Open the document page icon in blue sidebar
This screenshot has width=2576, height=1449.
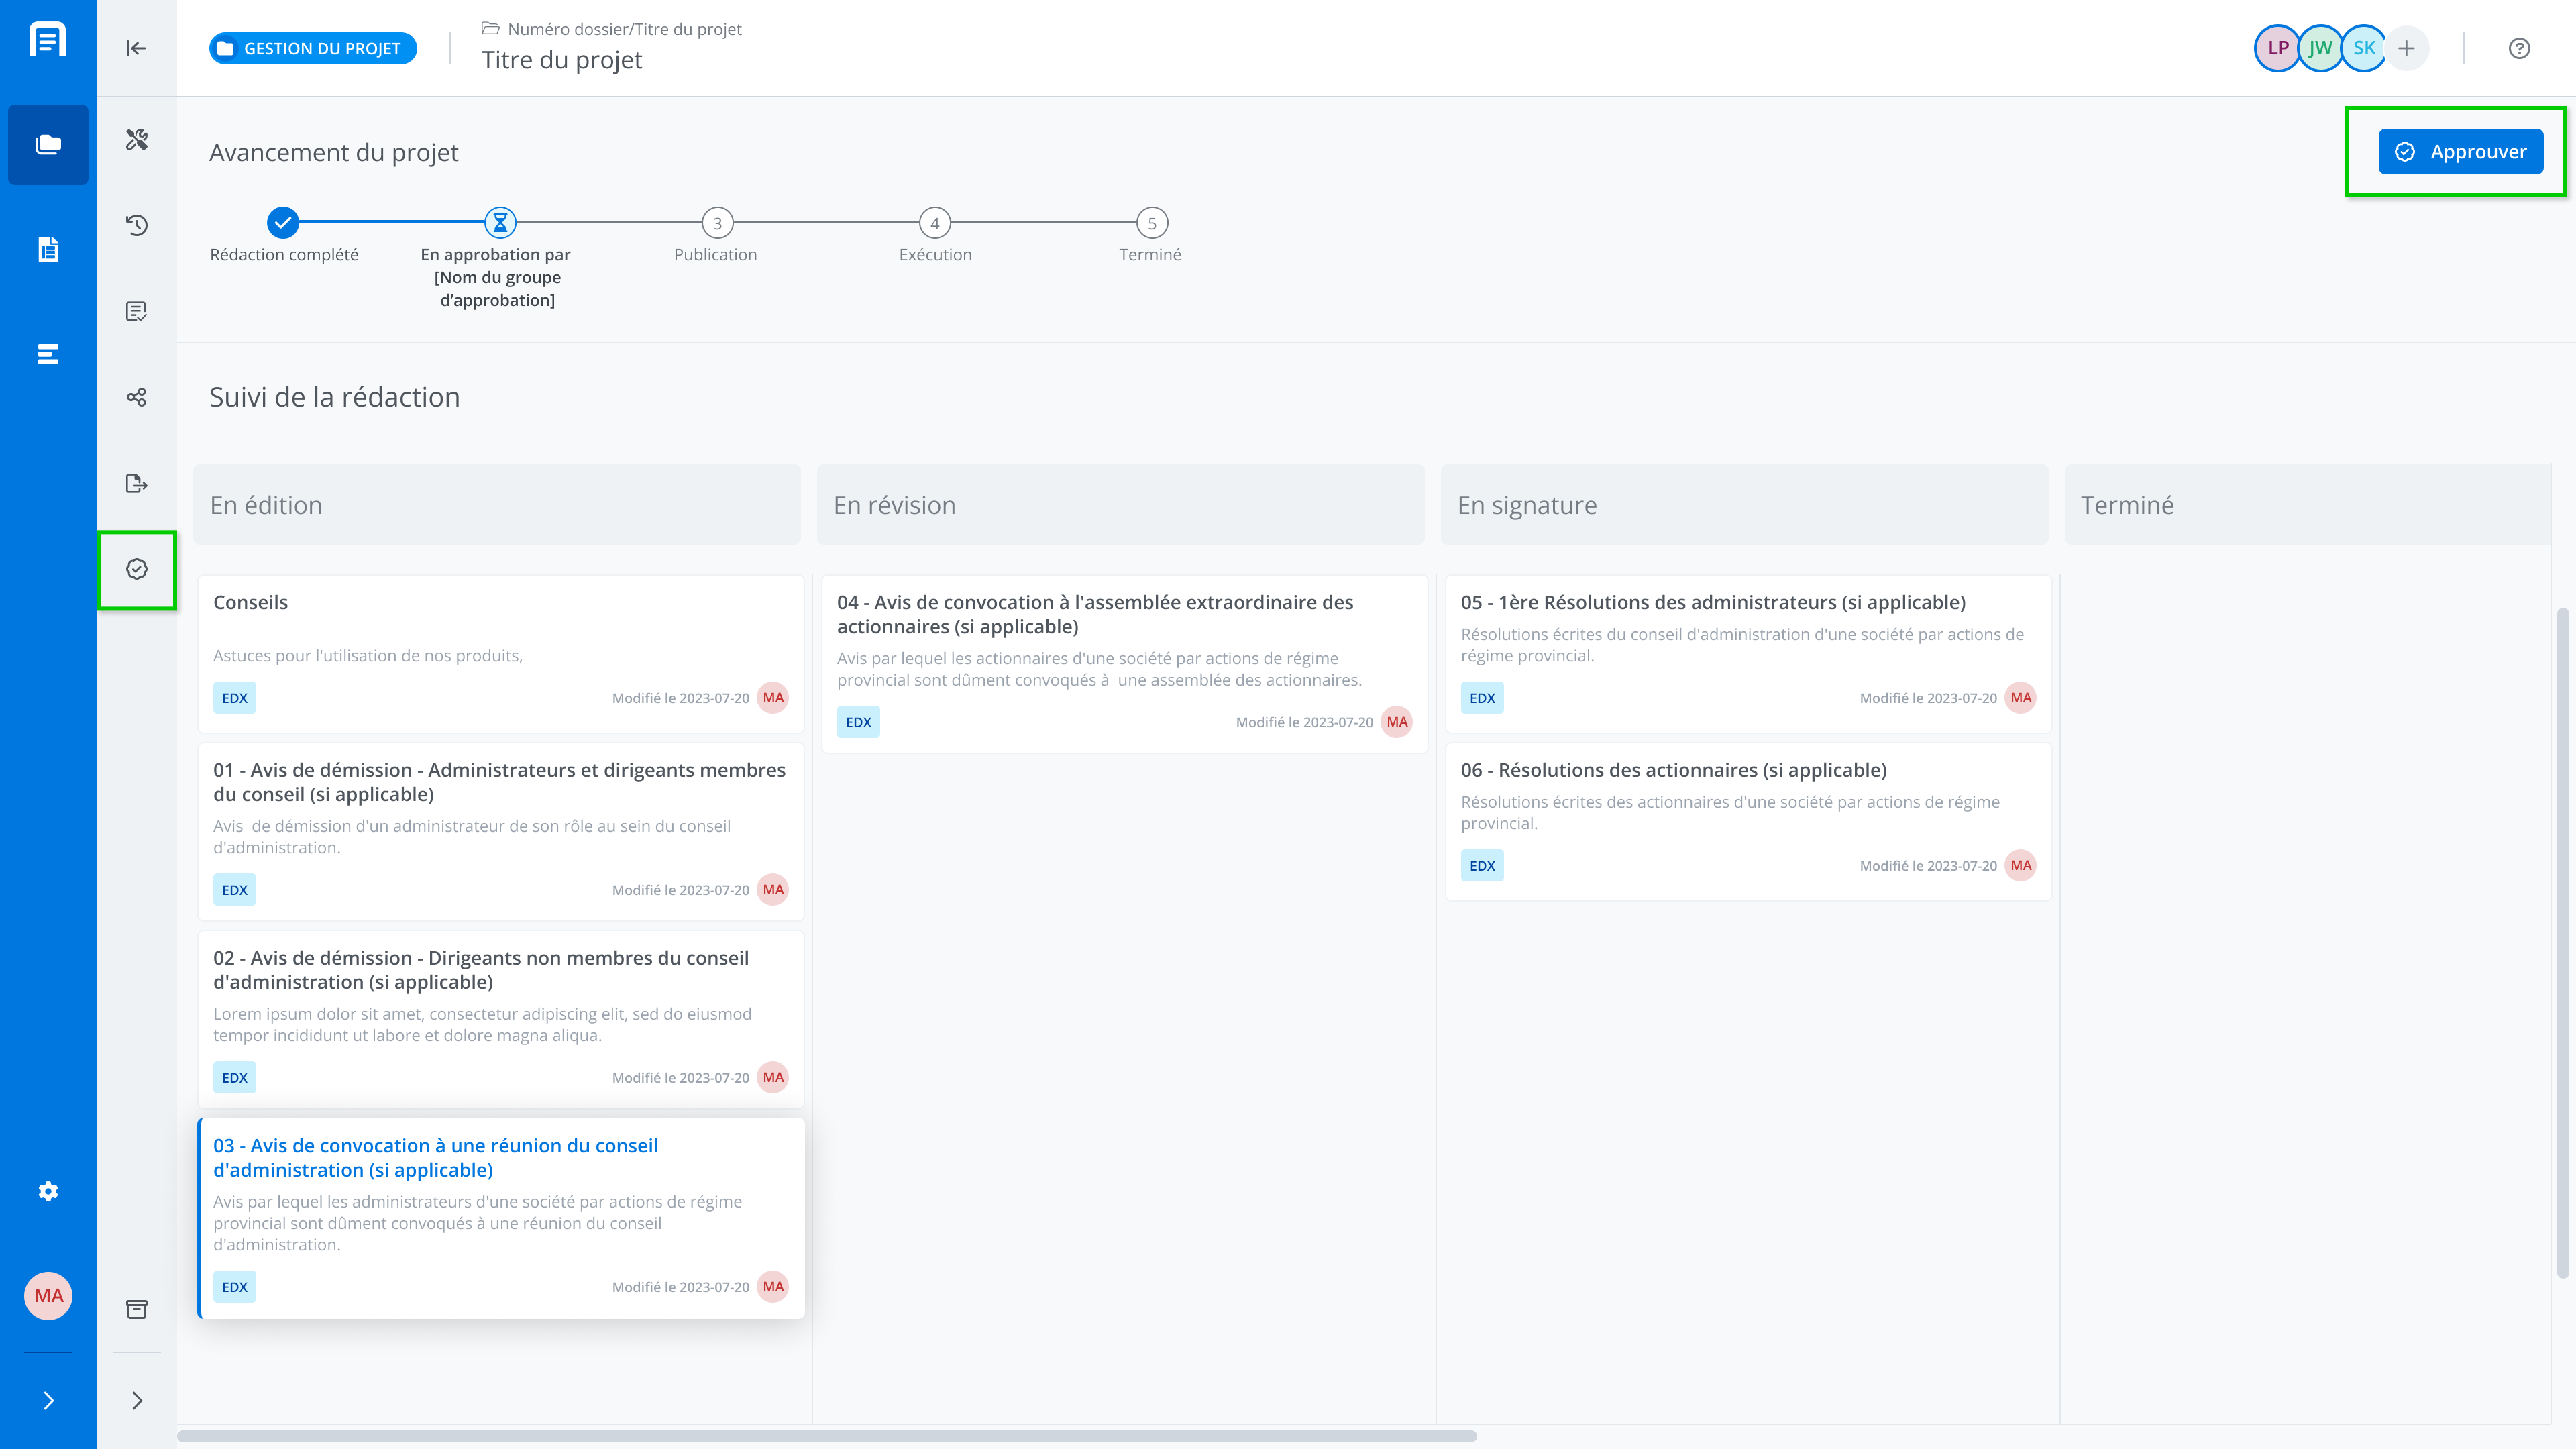(x=48, y=249)
